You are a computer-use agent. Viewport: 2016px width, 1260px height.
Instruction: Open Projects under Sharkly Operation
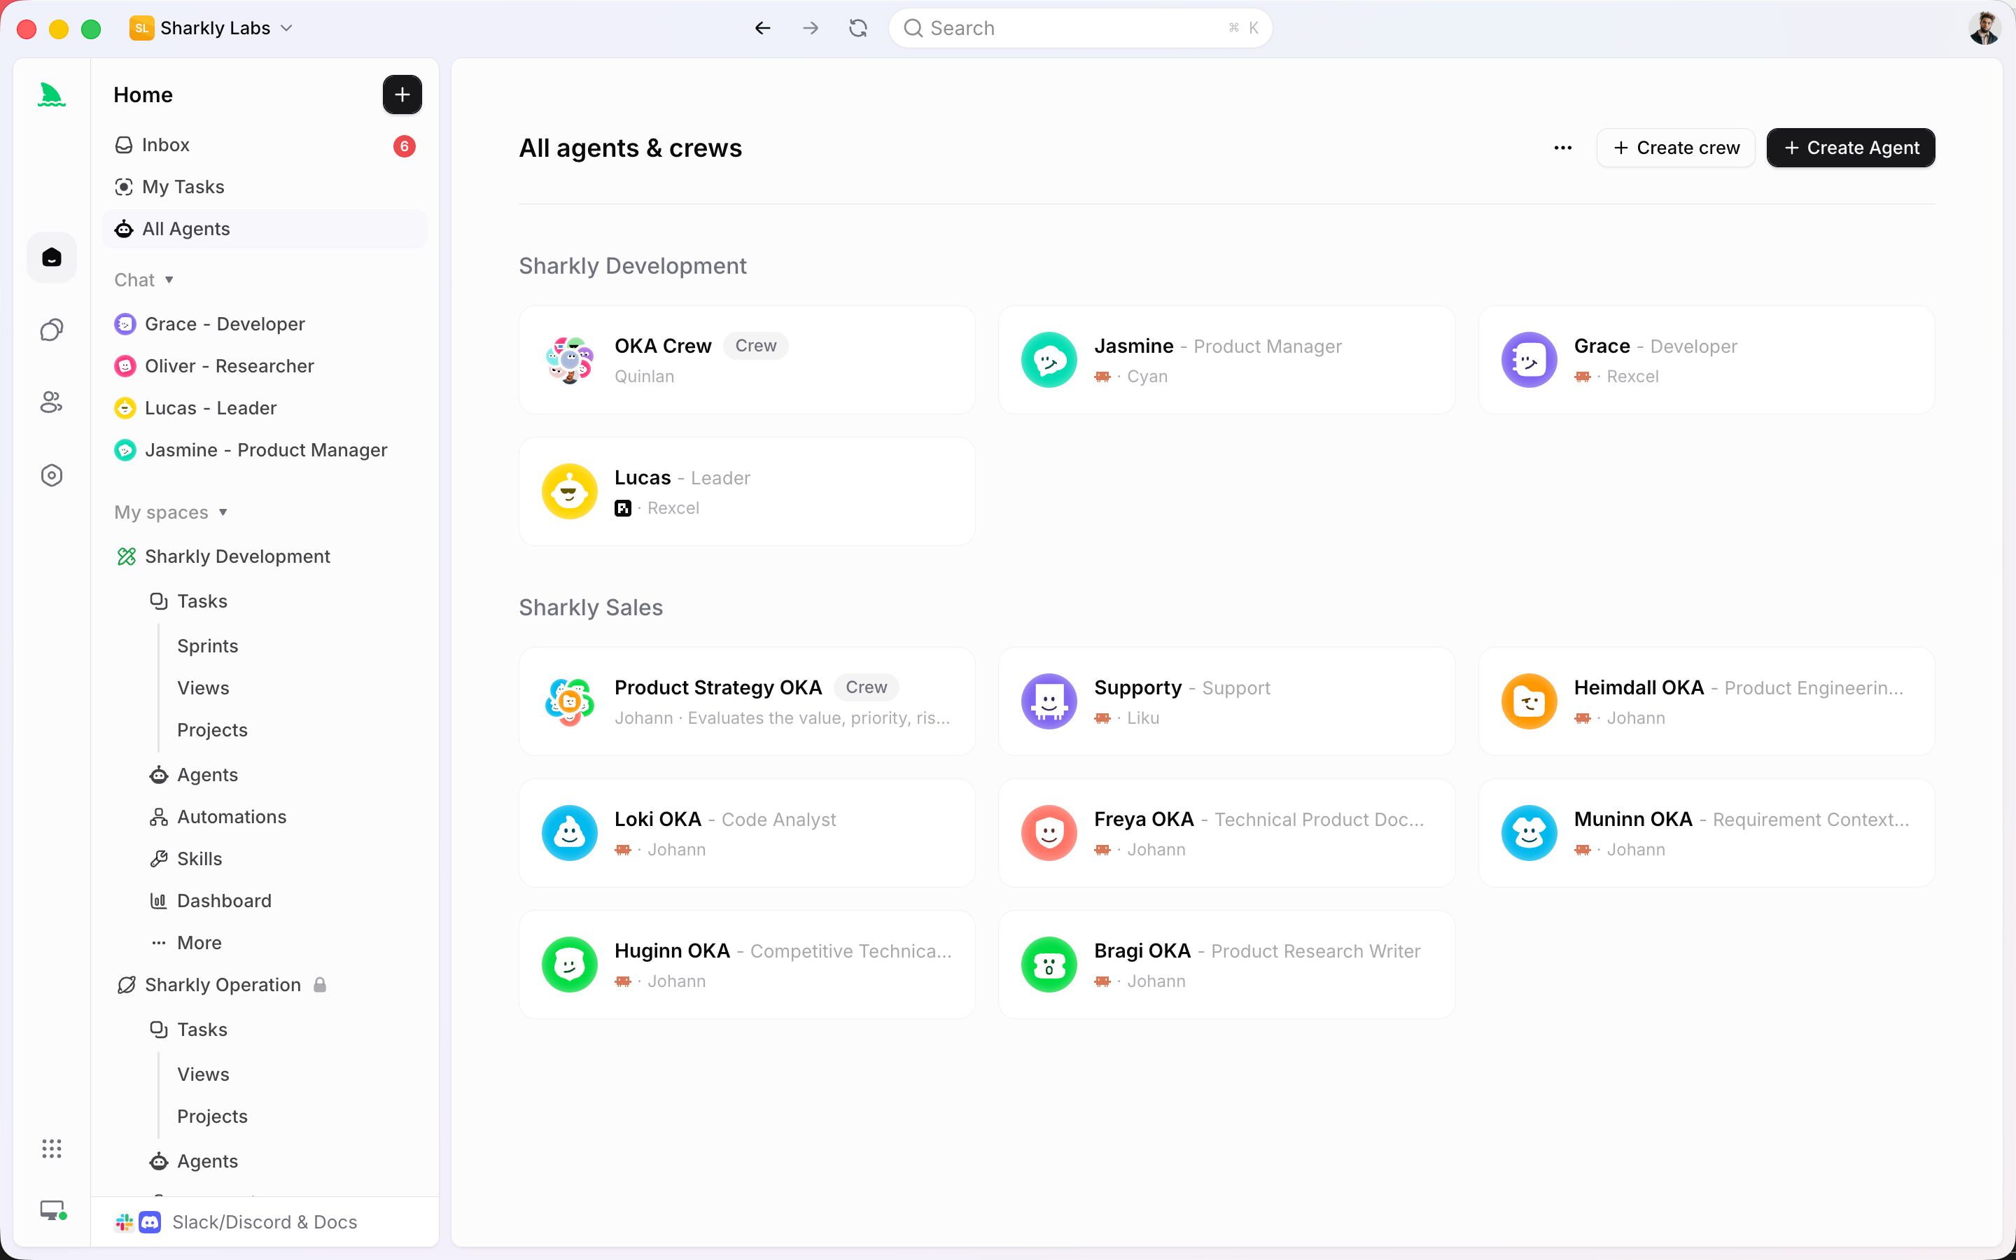[x=212, y=1116]
